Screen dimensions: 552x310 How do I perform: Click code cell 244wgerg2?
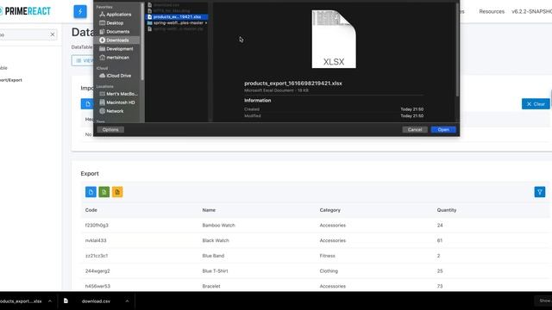pyautogui.click(x=97, y=271)
